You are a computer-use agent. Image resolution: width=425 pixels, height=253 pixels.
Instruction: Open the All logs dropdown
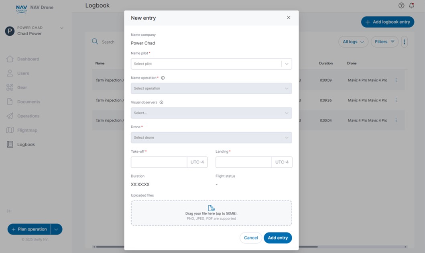click(353, 42)
